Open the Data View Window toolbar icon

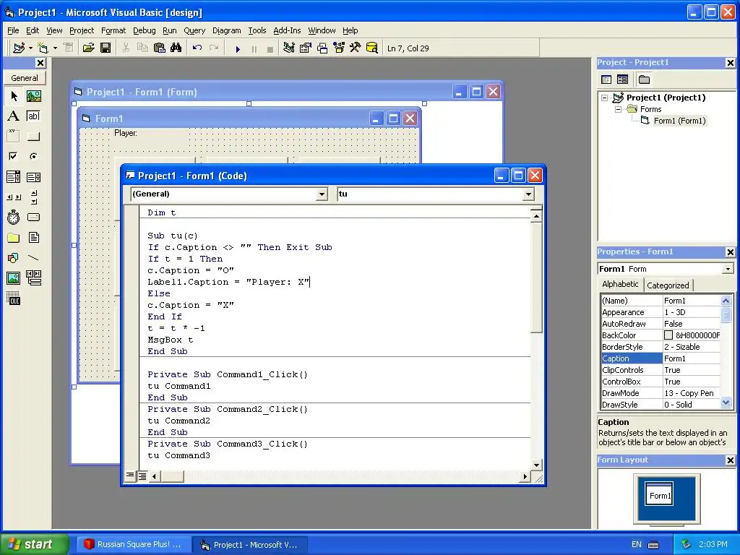[x=372, y=48]
